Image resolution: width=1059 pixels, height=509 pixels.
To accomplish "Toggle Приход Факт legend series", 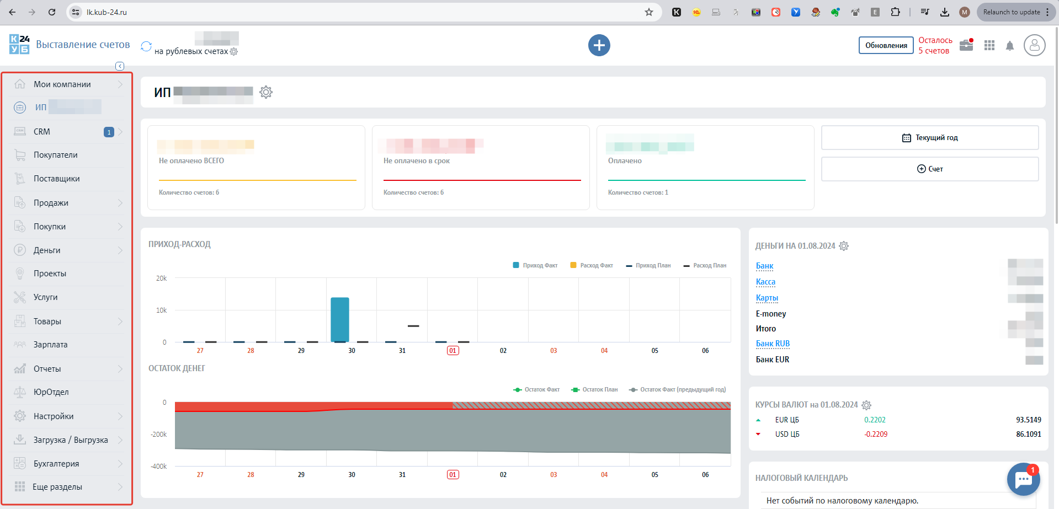I will pyautogui.click(x=535, y=265).
